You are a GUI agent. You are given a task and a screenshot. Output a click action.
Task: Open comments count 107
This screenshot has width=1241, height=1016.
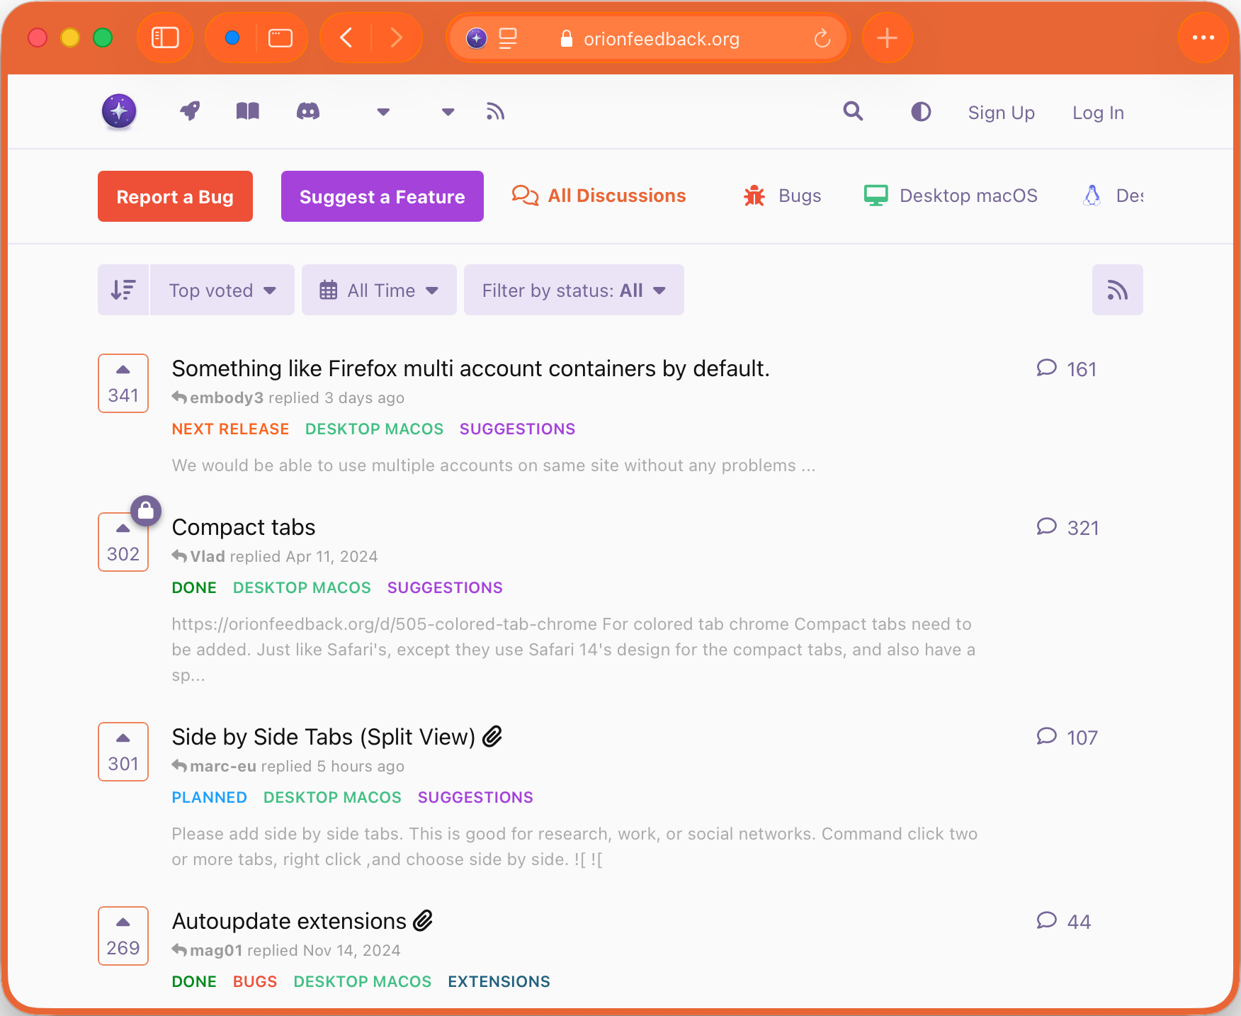pos(1067,738)
